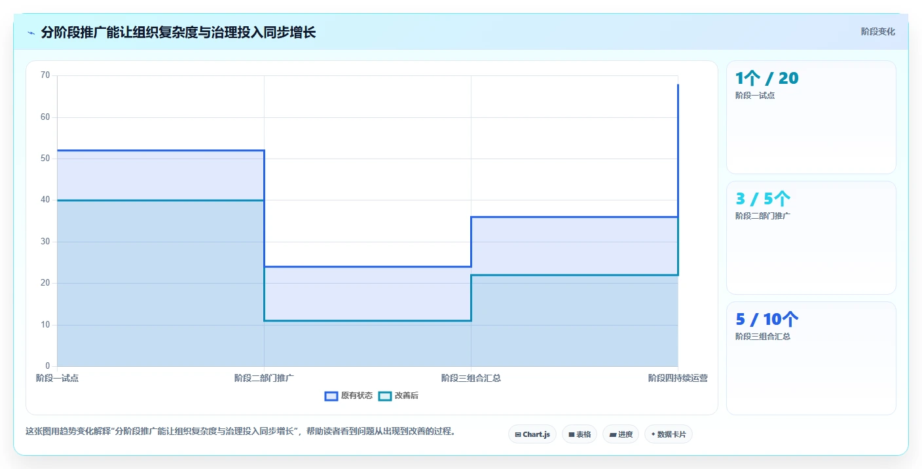Select the 进度 tag pill

point(621,434)
